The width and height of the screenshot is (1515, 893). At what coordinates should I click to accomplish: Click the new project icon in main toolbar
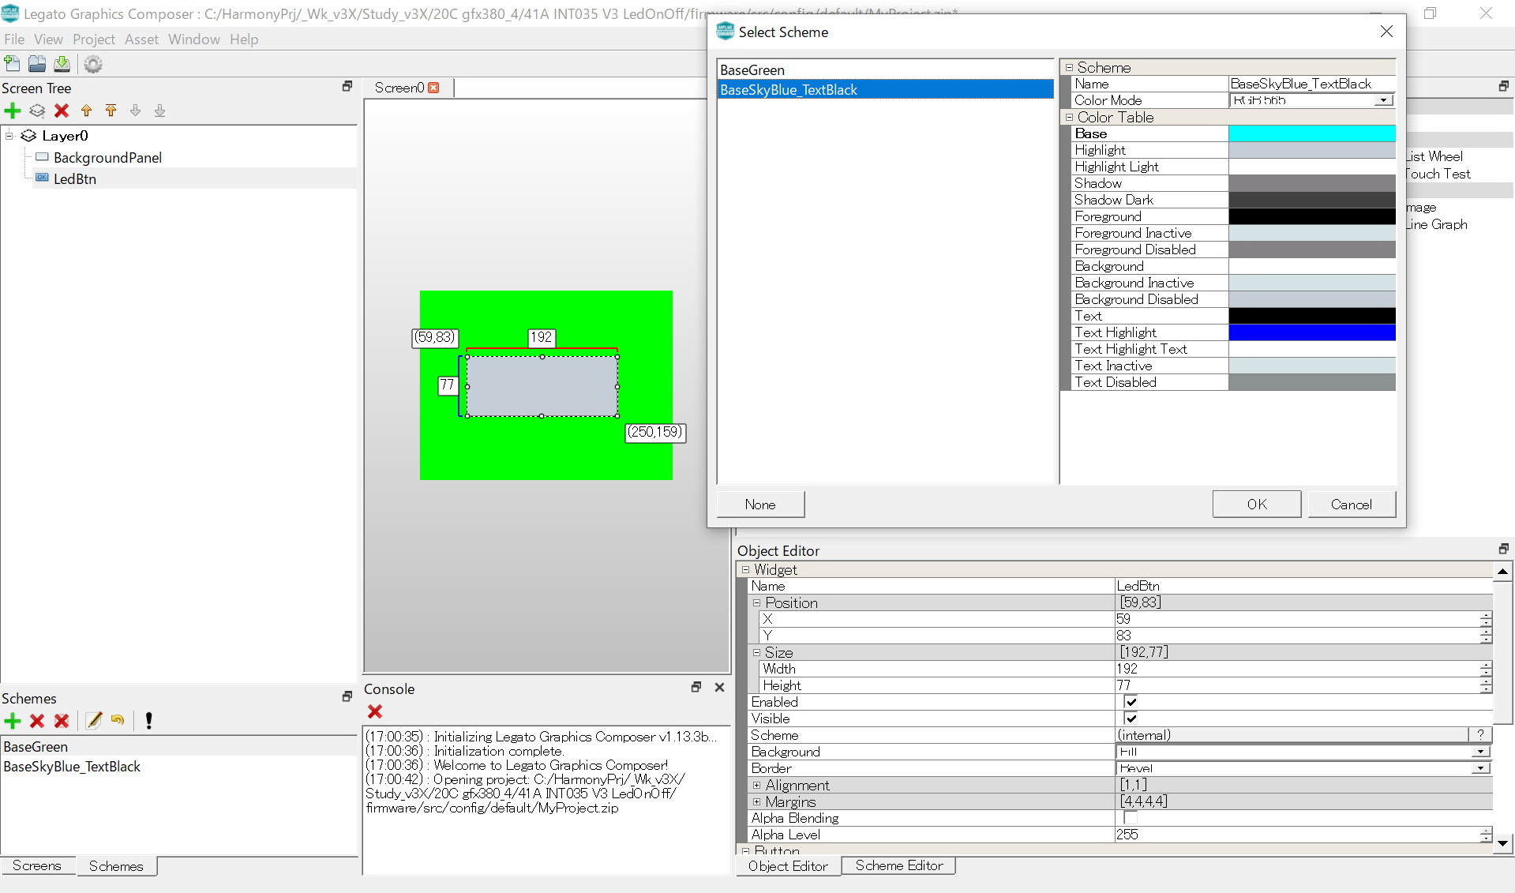pyautogui.click(x=13, y=64)
